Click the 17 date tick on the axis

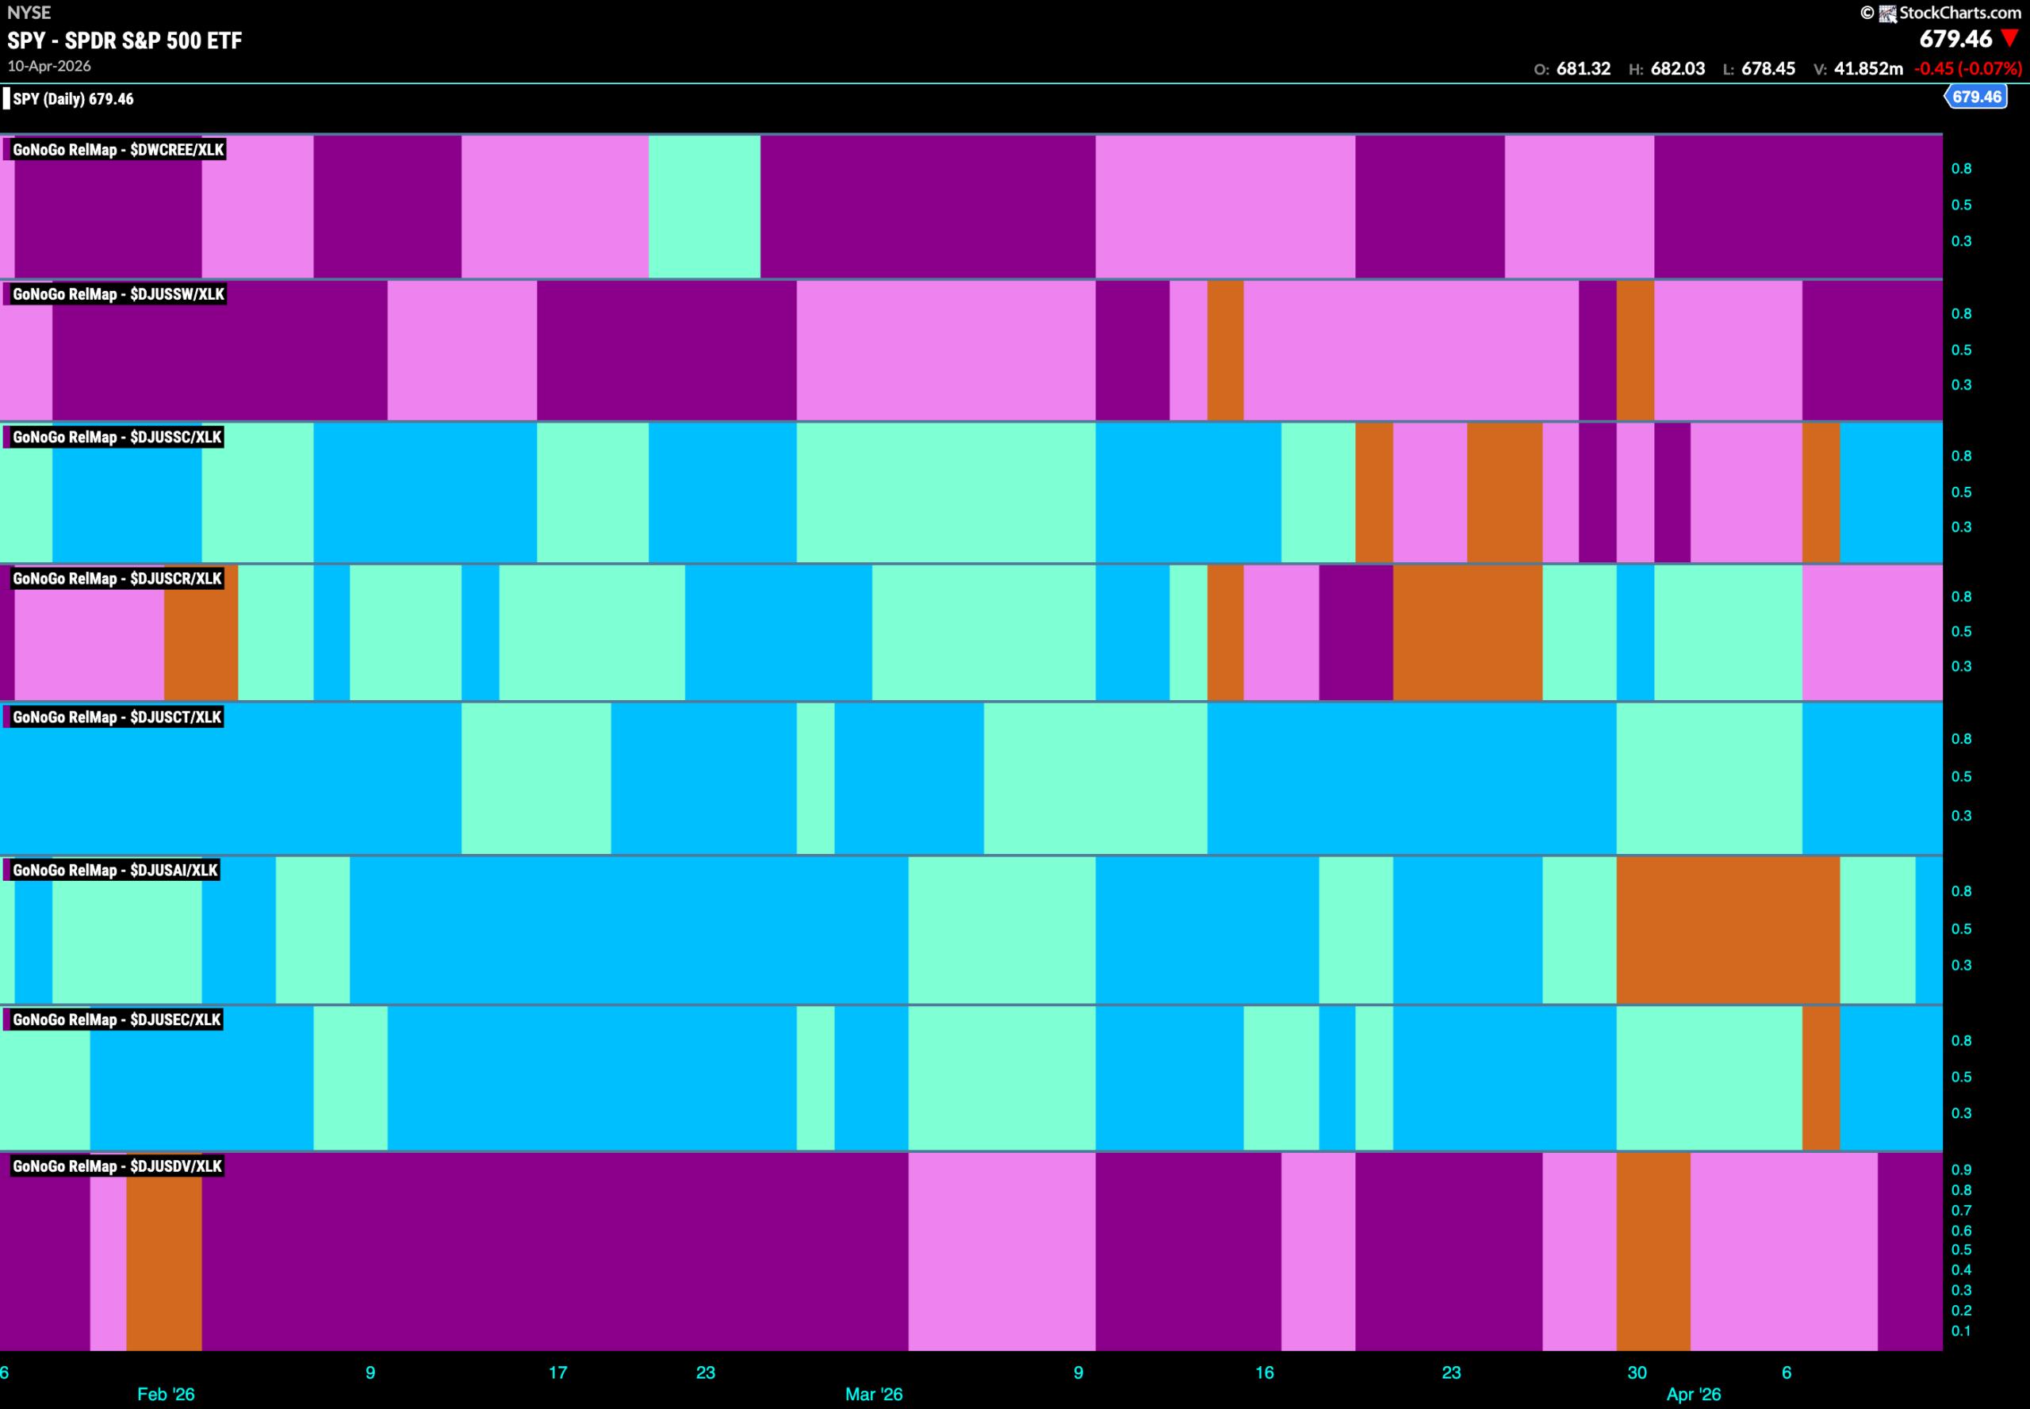coord(558,1372)
